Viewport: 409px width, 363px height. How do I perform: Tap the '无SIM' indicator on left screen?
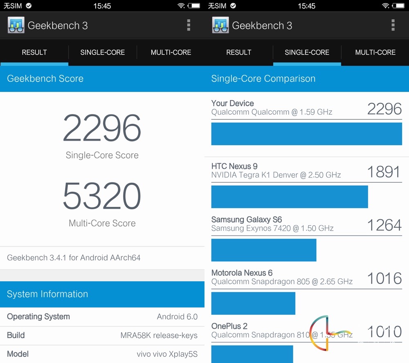(13, 6)
